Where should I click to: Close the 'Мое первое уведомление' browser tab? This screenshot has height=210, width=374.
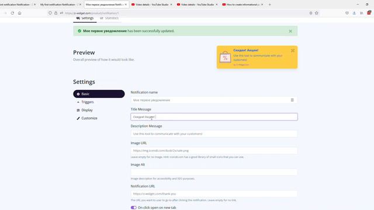pyautogui.click(x=126, y=5)
